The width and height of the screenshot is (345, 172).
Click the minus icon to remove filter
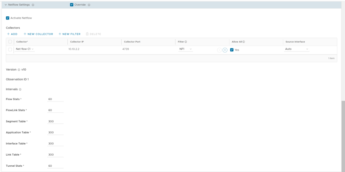coord(219,50)
